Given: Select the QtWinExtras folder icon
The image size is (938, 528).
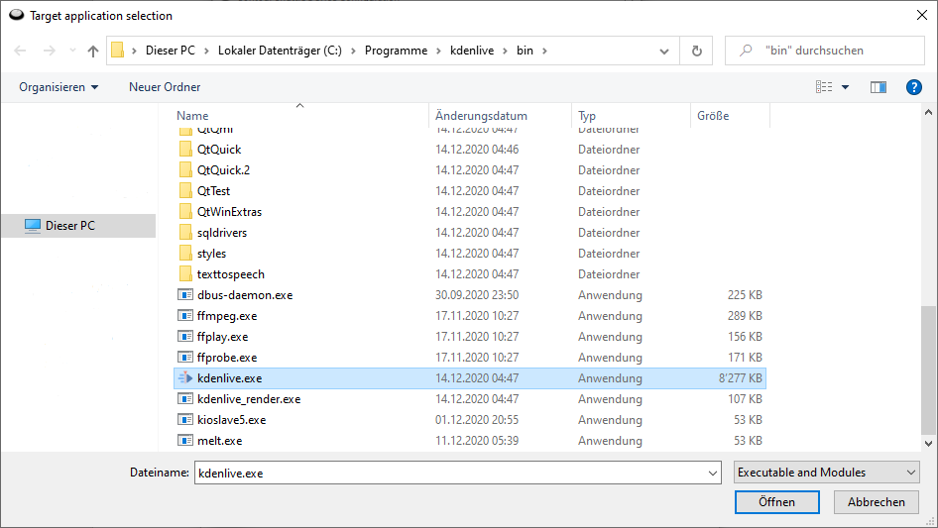Looking at the screenshot, I should pyautogui.click(x=185, y=212).
